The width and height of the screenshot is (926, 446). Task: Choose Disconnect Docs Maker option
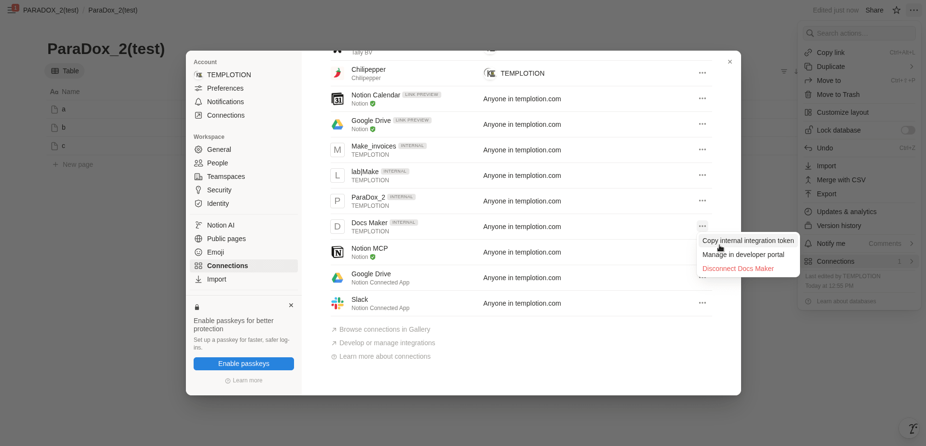point(738,269)
